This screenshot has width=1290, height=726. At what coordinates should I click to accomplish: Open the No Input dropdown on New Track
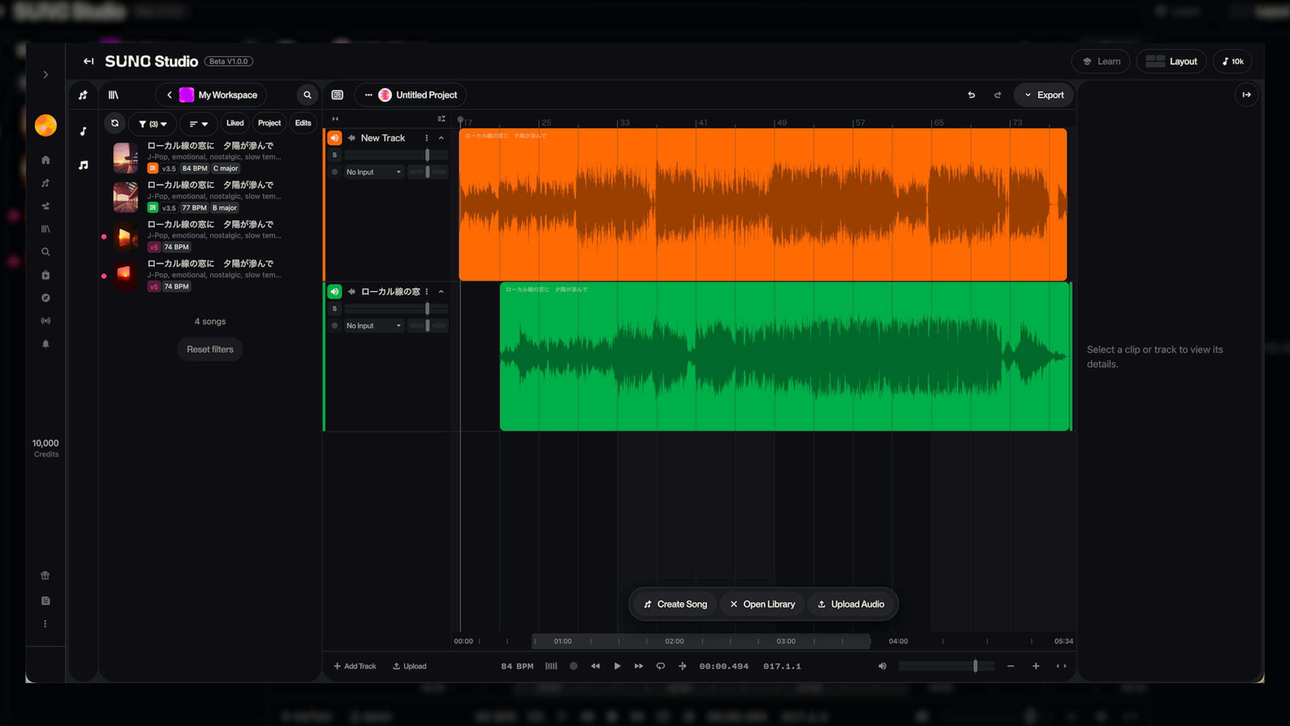pos(374,172)
